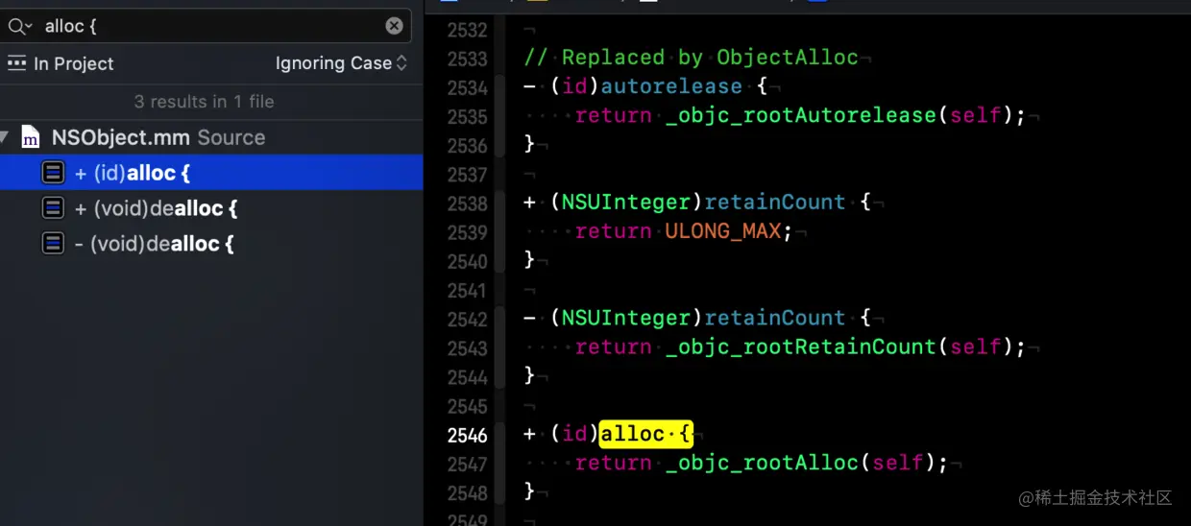Click the _objc_rootAlloc function call

[x=762, y=463]
